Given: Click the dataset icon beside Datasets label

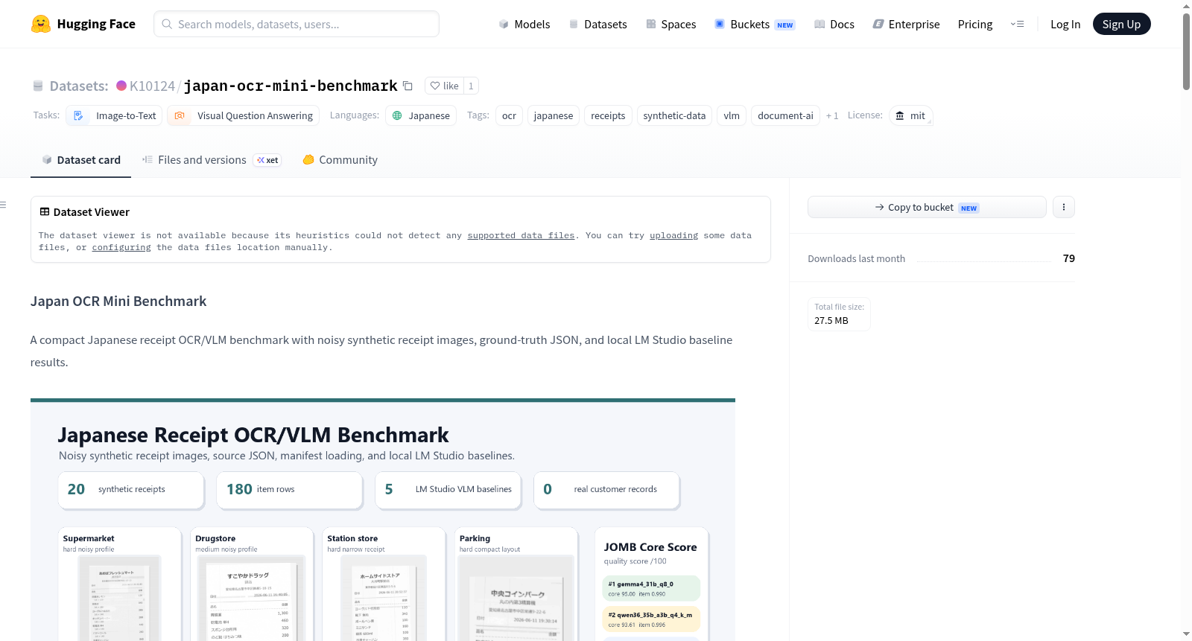Looking at the screenshot, I should point(38,86).
